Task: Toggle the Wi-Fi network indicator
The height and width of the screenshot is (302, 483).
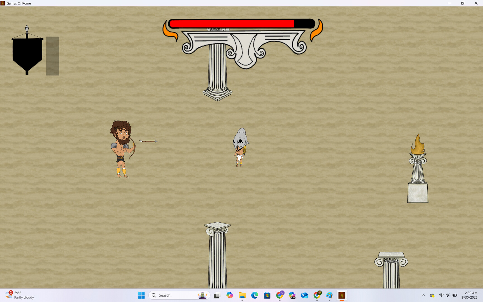Action: (441, 295)
